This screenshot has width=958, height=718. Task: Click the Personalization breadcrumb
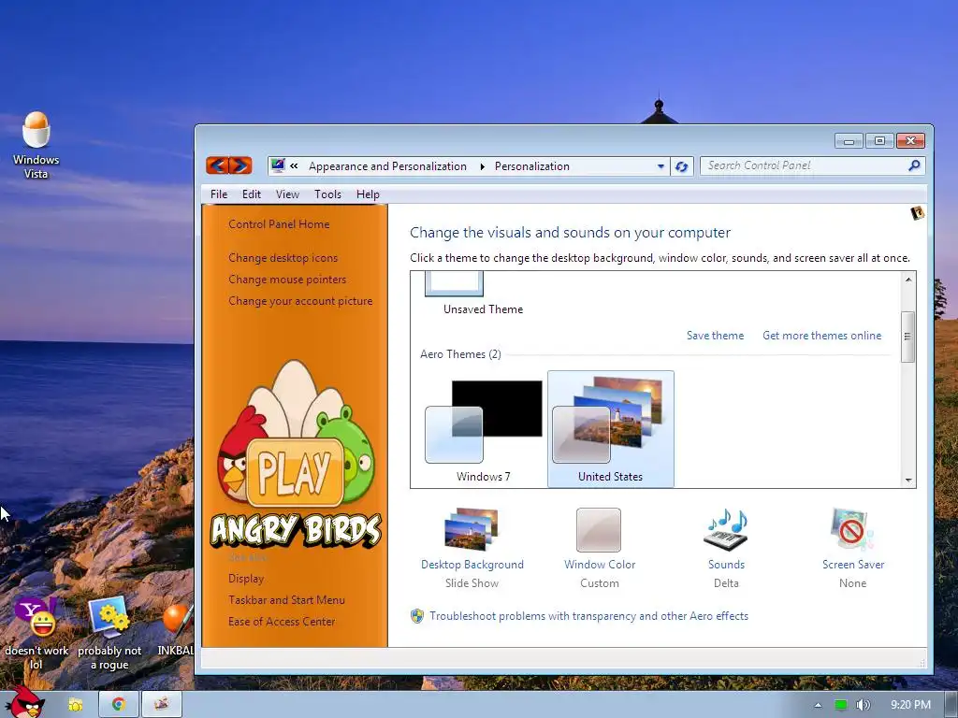point(531,166)
